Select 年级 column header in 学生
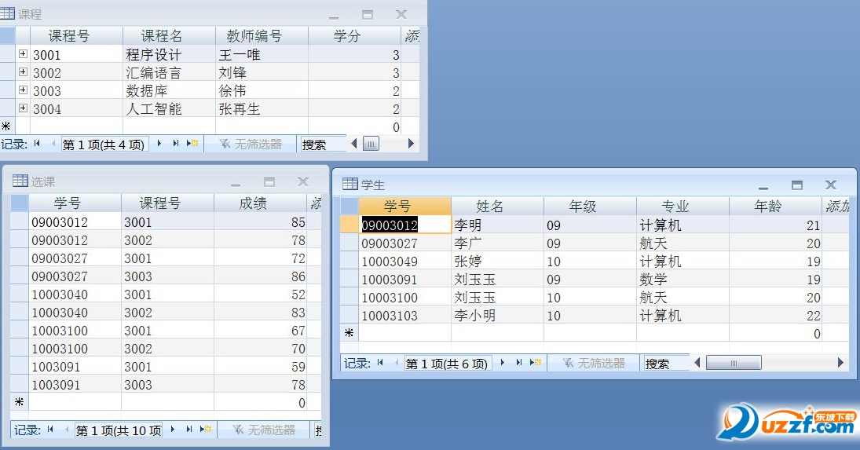 click(590, 206)
